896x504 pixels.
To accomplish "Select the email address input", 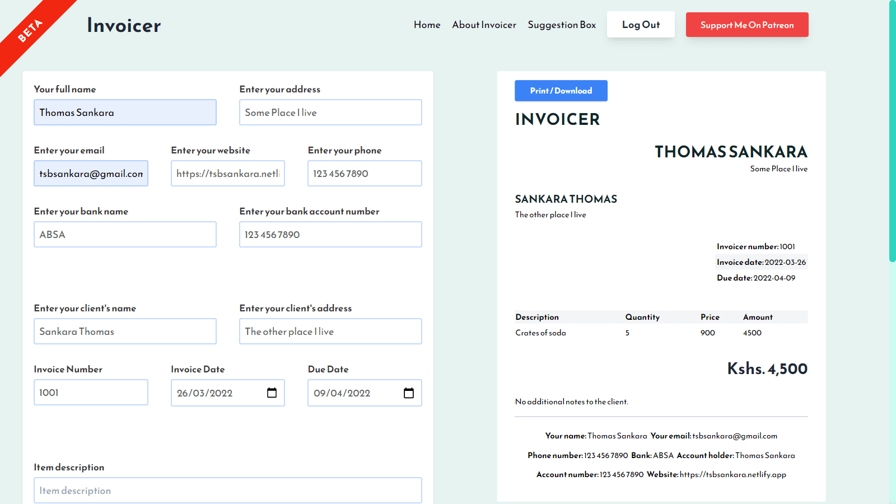I will point(90,174).
